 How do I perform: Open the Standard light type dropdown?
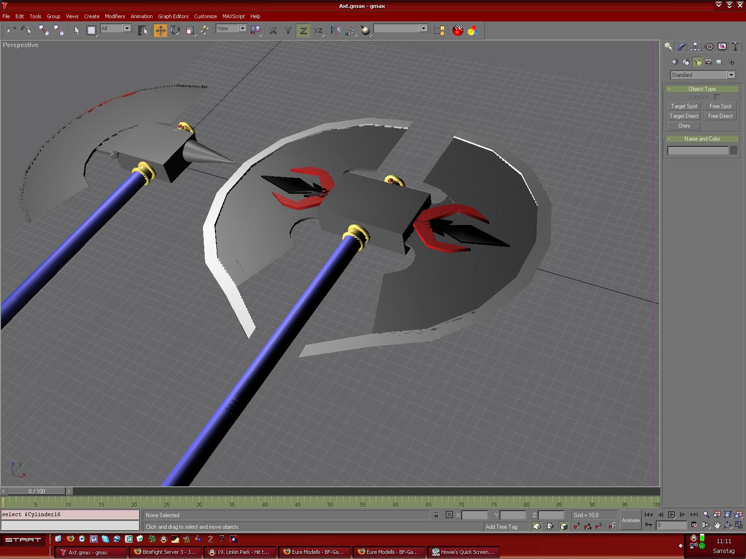click(x=703, y=75)
